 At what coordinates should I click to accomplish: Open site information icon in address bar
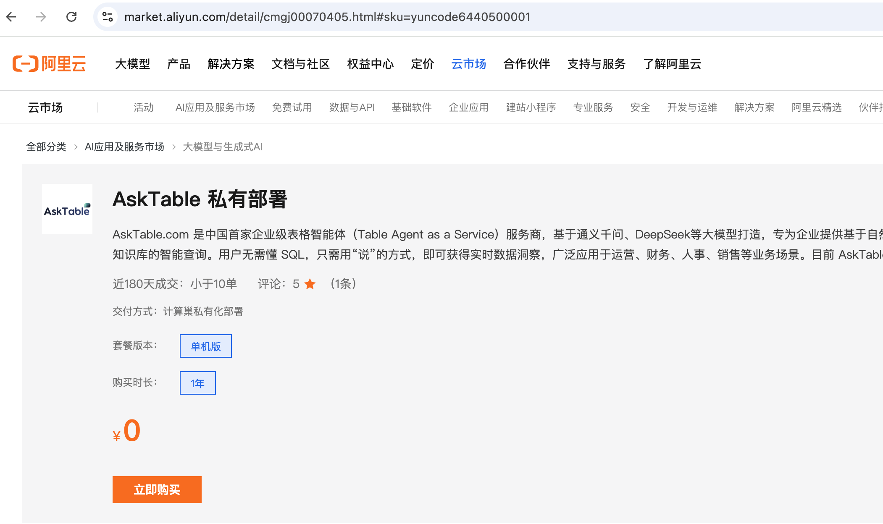point(108,17)
